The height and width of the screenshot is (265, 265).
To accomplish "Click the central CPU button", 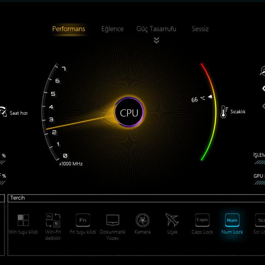I will click(129, 113).
